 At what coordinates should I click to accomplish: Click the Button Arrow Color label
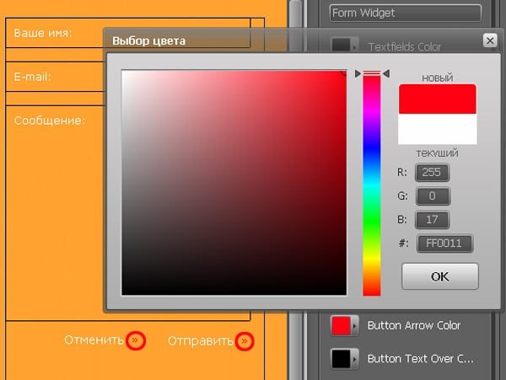[413, 325]
